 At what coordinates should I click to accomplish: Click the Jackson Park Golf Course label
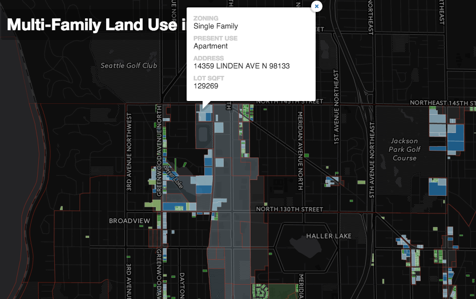[405, 149]
